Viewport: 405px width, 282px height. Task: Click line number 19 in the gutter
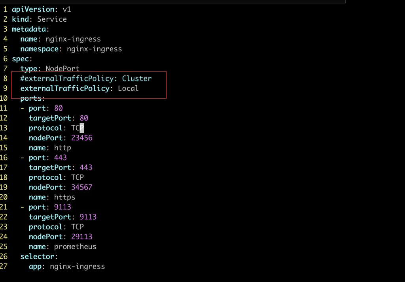4,187
